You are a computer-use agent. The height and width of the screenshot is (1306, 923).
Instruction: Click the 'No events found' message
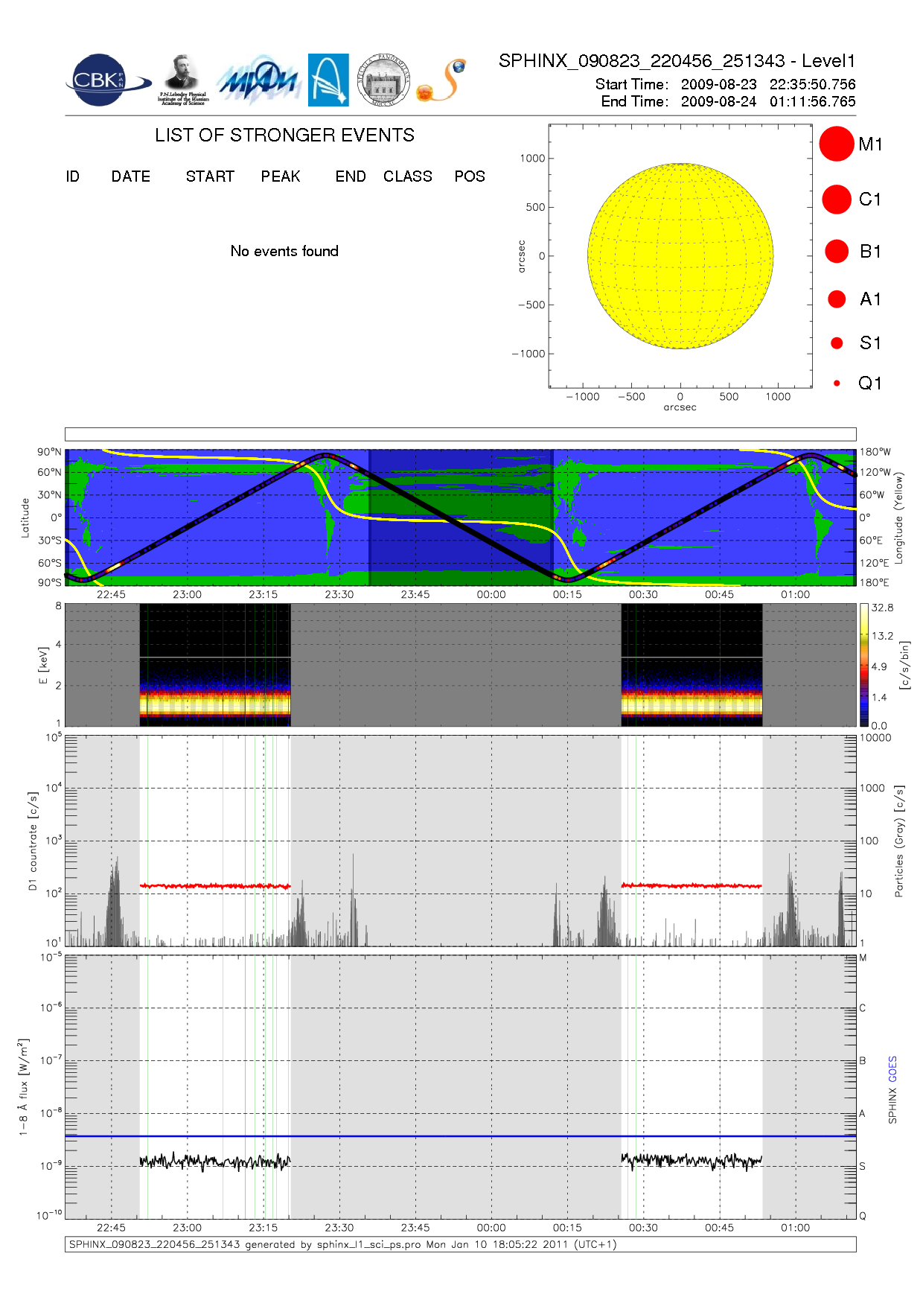[x=284, y=251]
